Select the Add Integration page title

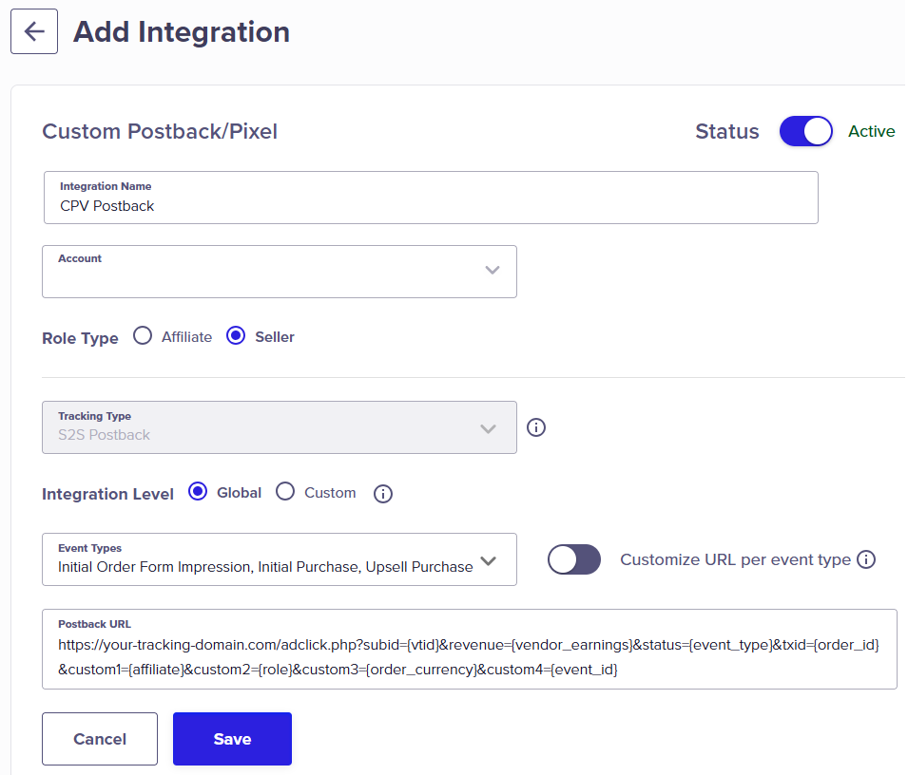pyautogui.click(x=182, y=31)
